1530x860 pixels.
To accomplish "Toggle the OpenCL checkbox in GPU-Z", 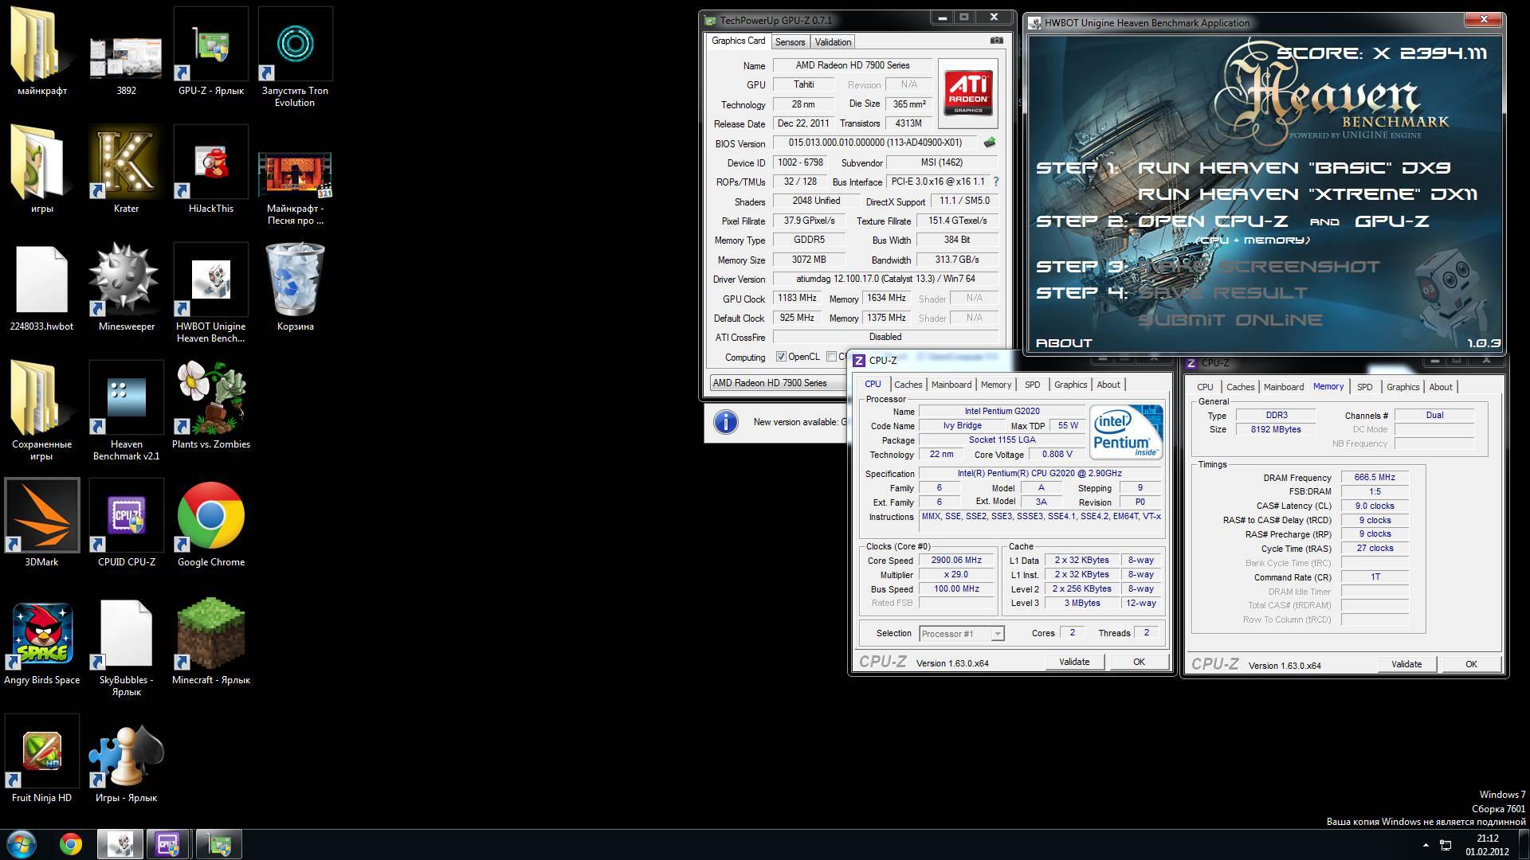I will tap(781, 357).
